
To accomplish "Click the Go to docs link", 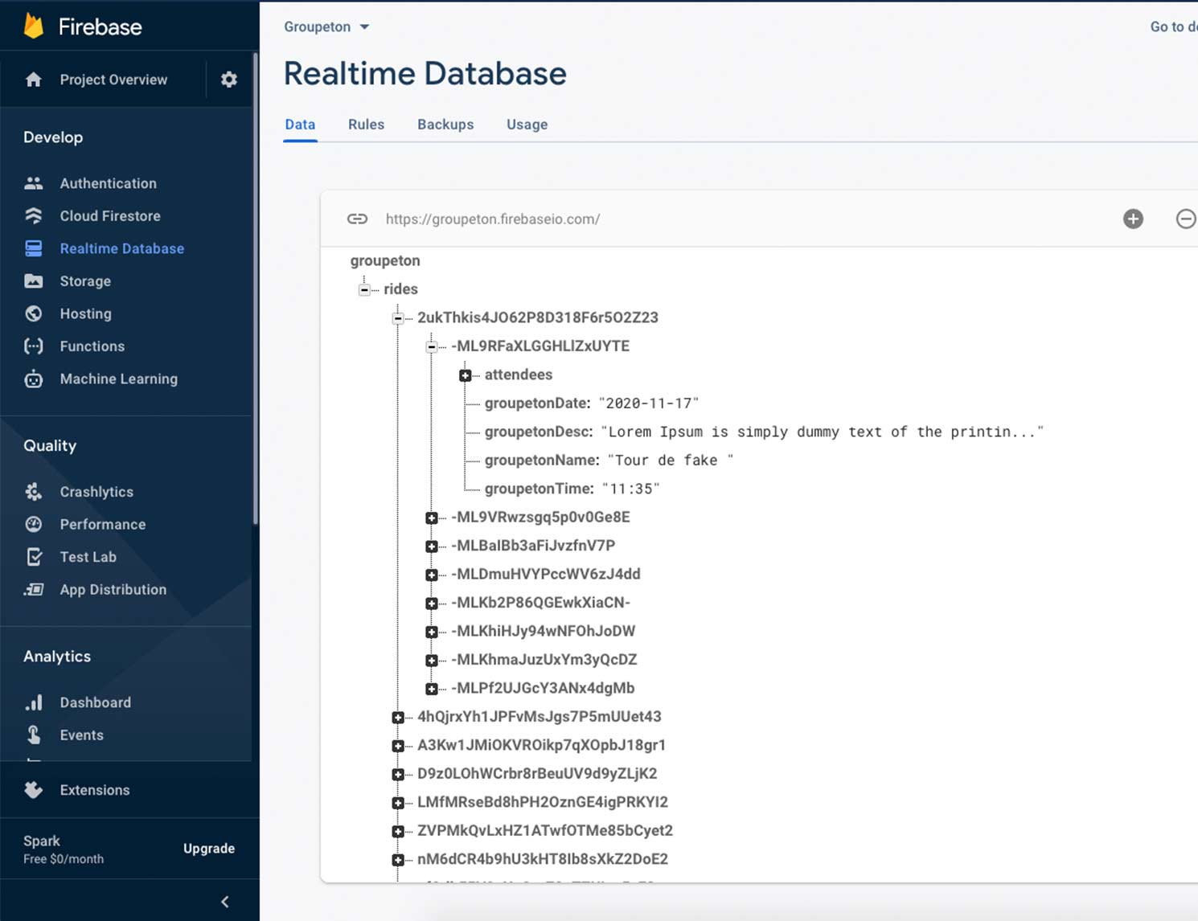I will 1173,27.
